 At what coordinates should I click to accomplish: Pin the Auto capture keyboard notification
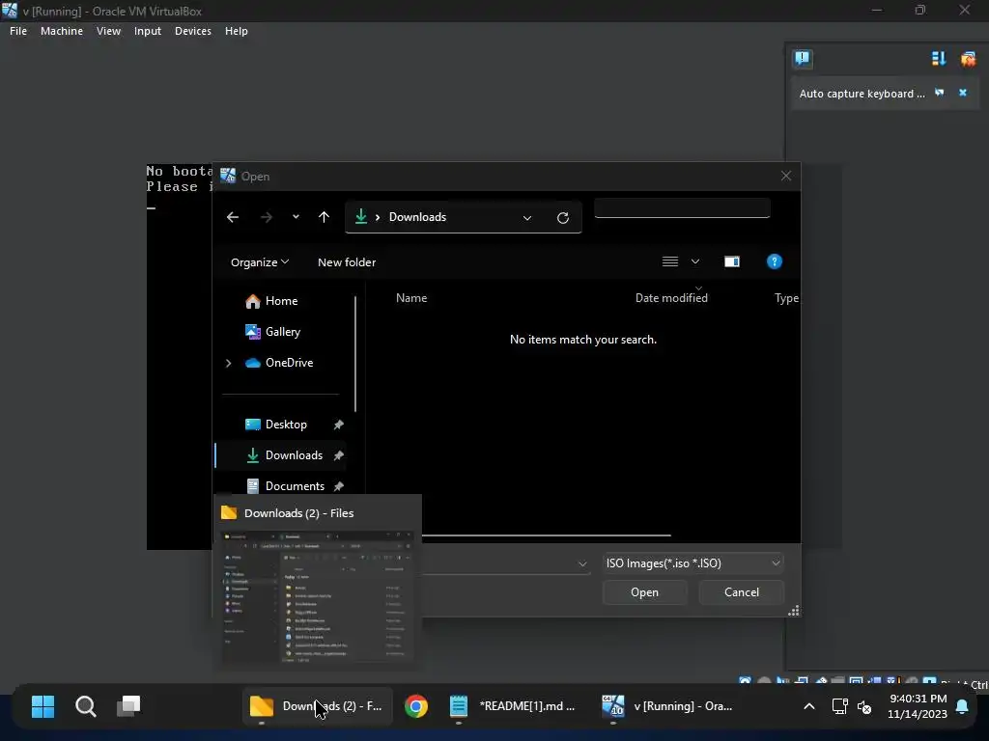(939, 93)
